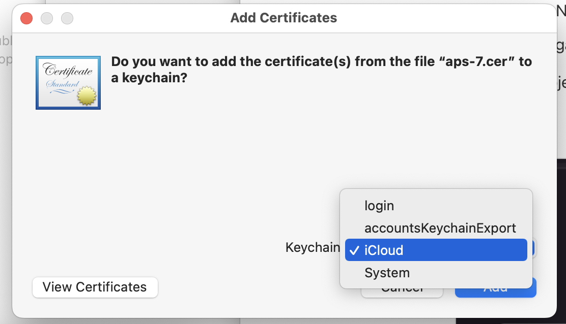The image size is (566, 324).
Task: Click the Keychain popup arrows at right edge
Action: (532, 248)
